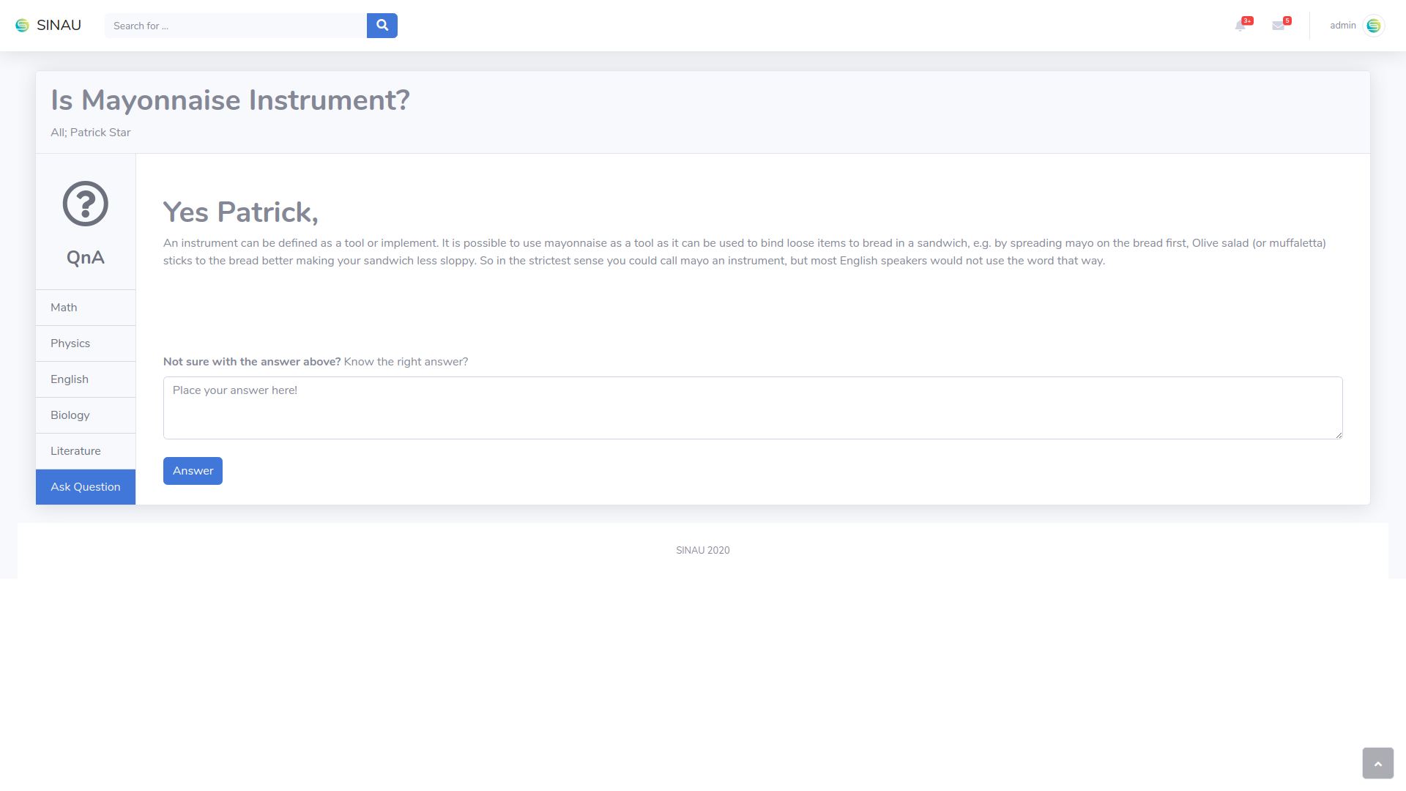
Task: Click the magnifier search button
Action: [382, 26]
